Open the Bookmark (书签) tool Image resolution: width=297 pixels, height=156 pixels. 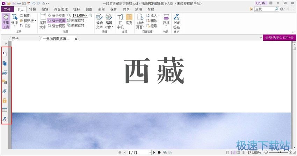(x=25, y=26)
